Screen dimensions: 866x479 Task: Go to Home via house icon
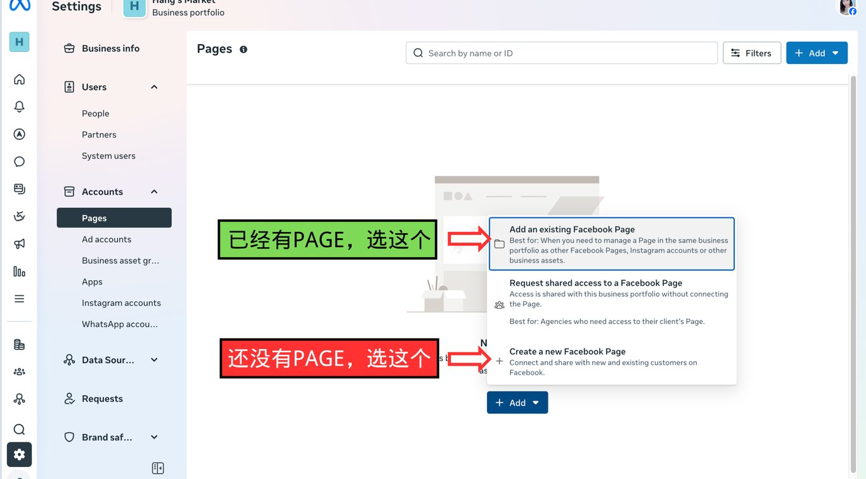coord(19,79)
